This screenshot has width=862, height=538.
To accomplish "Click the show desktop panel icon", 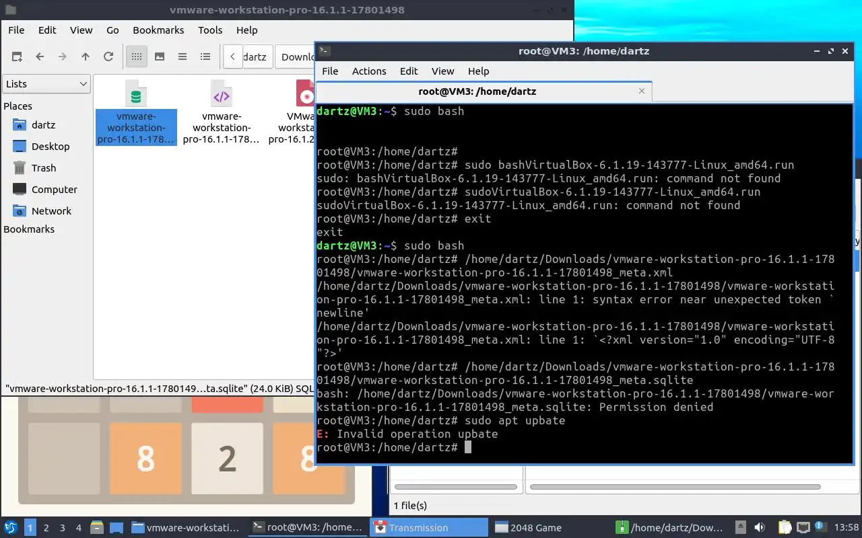I will tap(117, 528).
